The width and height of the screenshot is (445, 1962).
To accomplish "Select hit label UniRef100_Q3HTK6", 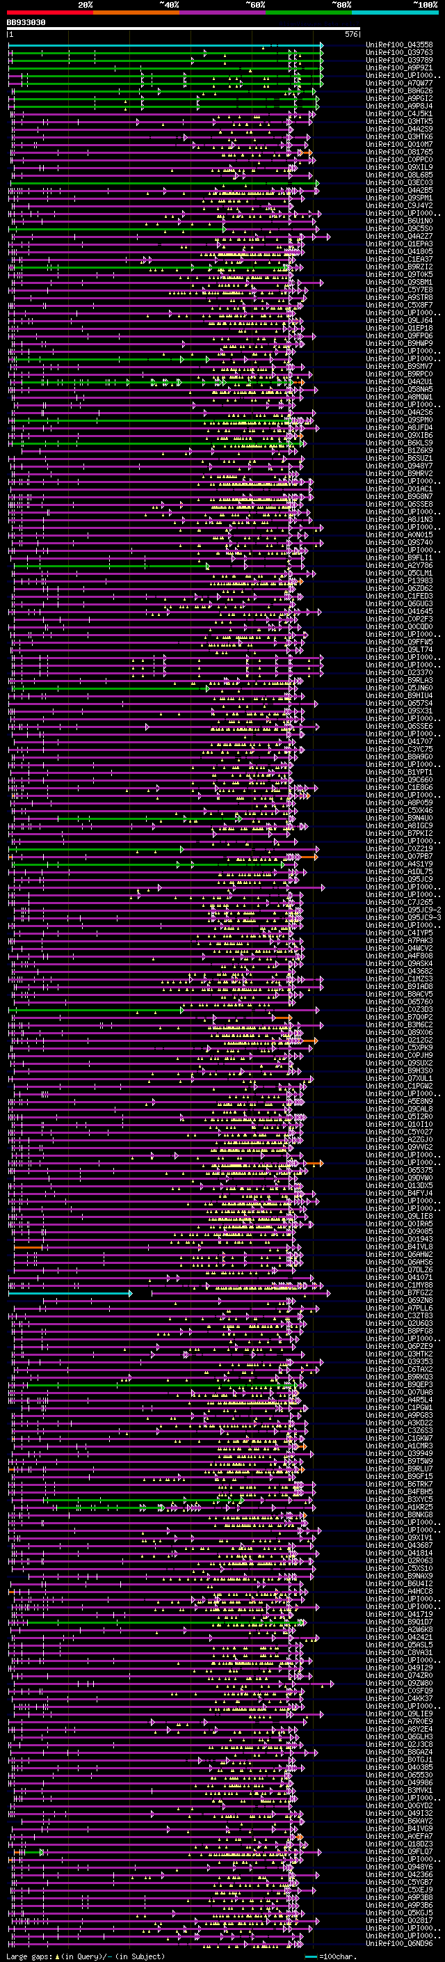I will click(399, 136).
